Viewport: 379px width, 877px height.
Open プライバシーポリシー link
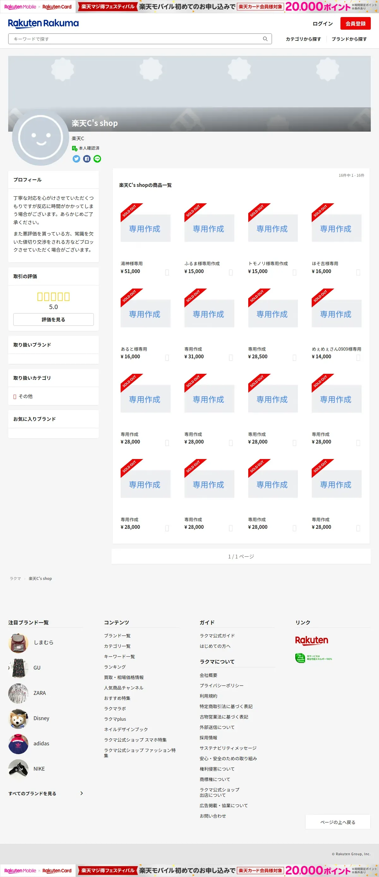[x=222, y=686]
